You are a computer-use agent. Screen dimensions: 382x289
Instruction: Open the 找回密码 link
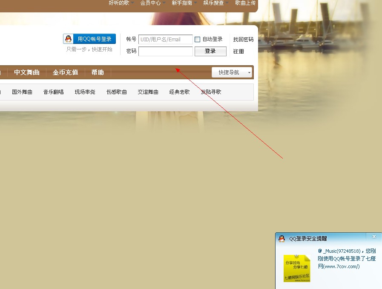[x=243, y=39]
